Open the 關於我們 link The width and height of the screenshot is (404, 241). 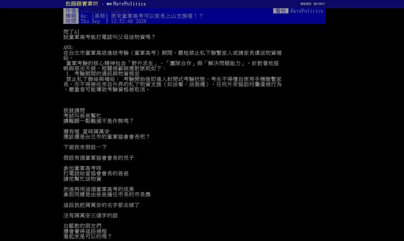point(319,4)
